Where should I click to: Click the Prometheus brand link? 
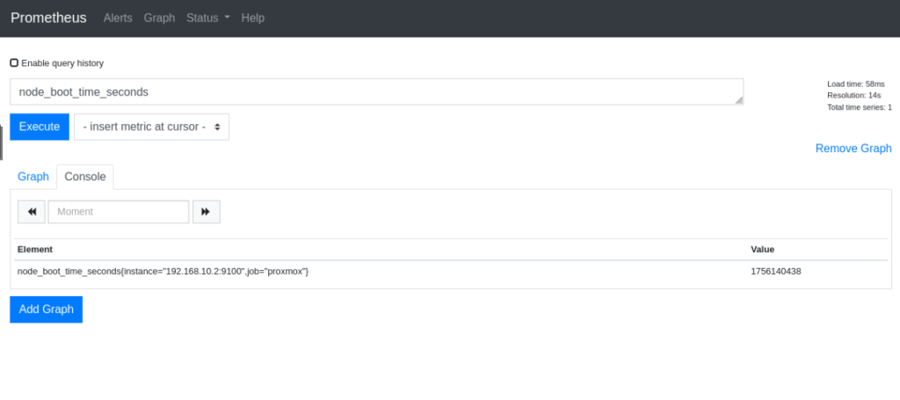pos(49,18)
